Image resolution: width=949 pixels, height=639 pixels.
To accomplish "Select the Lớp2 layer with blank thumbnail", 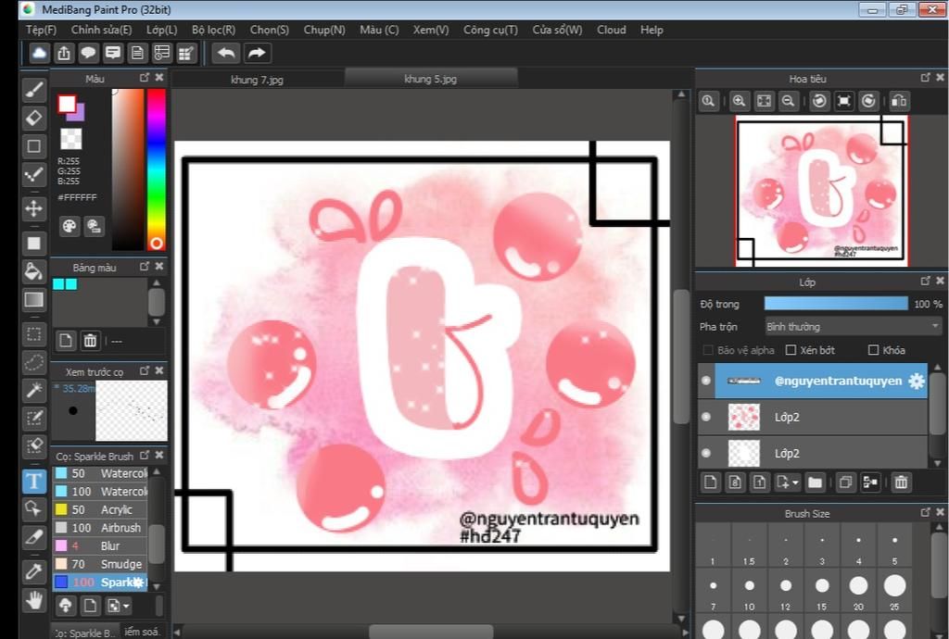I will 813,454.
